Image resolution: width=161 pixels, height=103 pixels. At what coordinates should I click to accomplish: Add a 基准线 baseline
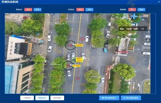tap(142, 10)
